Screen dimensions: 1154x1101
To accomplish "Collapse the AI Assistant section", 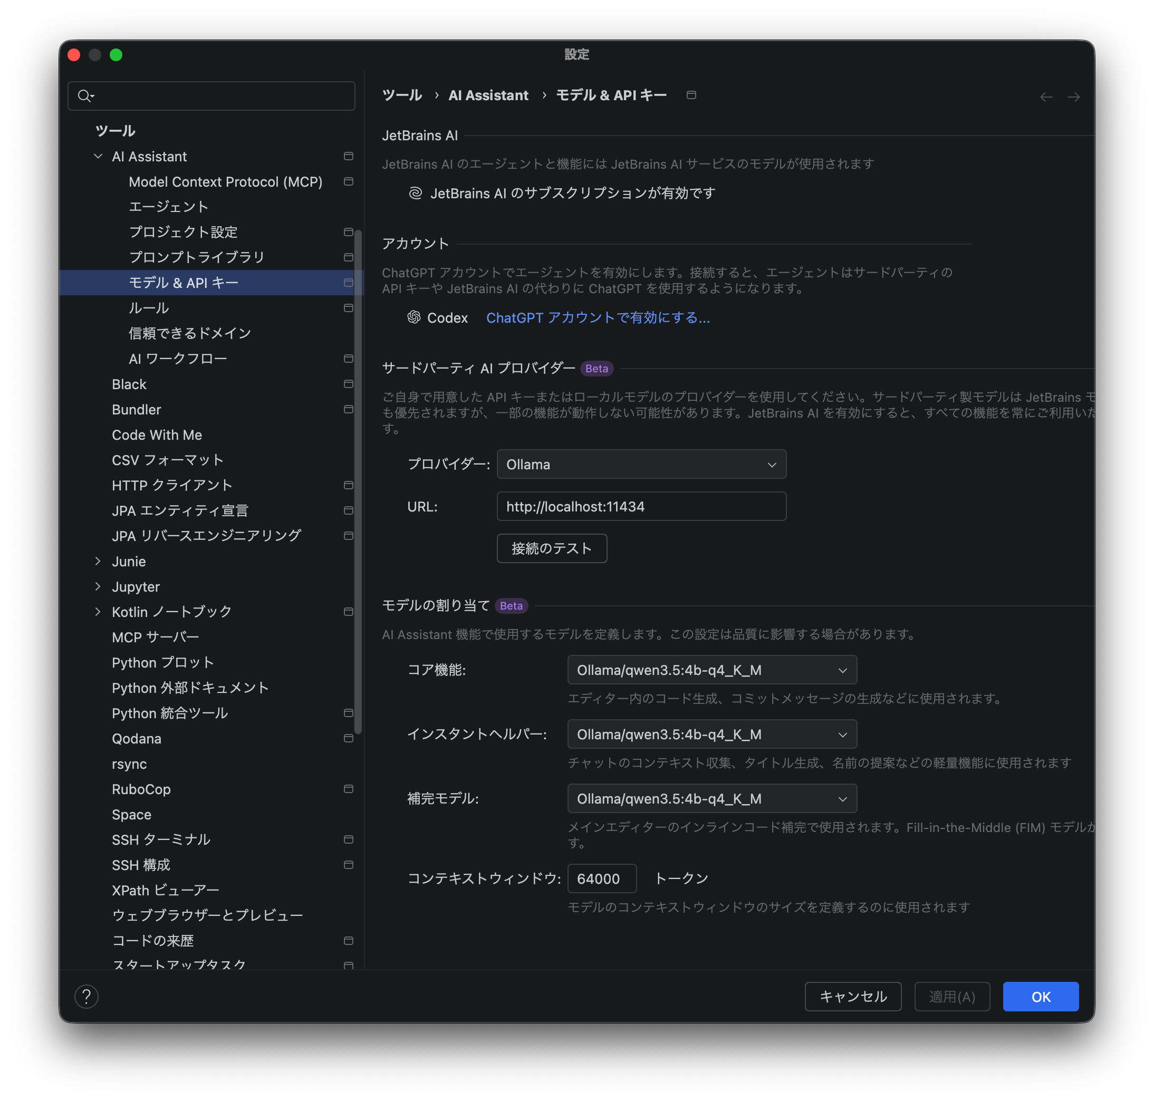I will 98,156.
